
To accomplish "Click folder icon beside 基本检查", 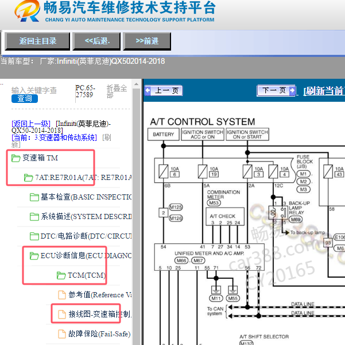I will [x=34, y=197].
